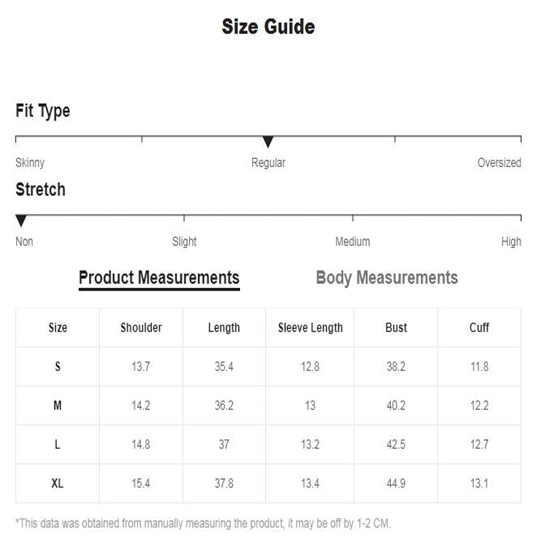Click the Fit Type triangle marker at Regular
This screenshot has height=545, width=545.
(x=268, y=142)
